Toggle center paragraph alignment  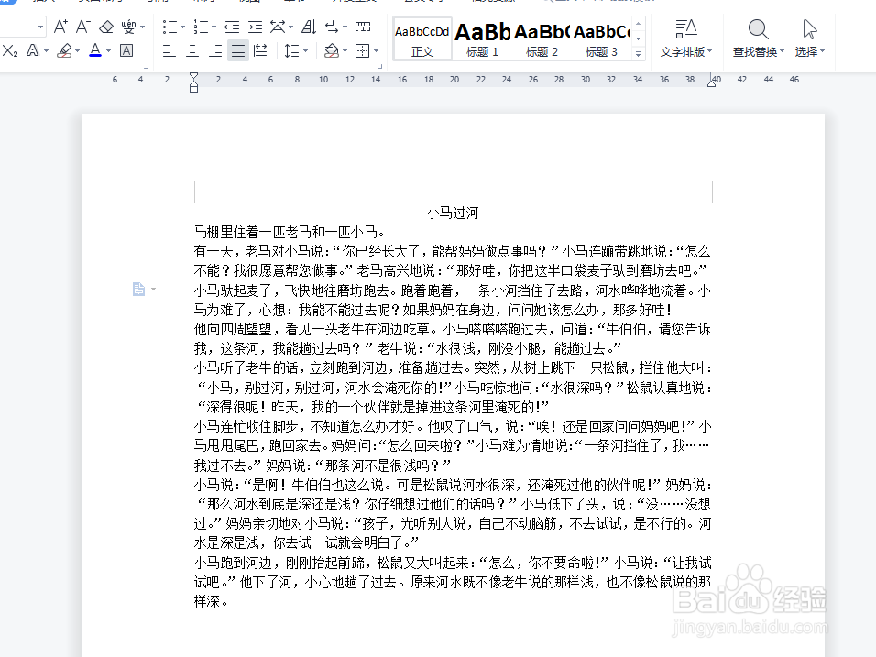(194, 50)
